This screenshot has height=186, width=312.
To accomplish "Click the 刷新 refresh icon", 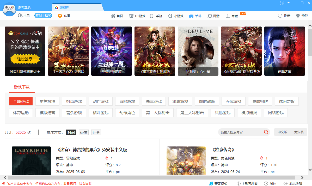I will pos(280,16).
